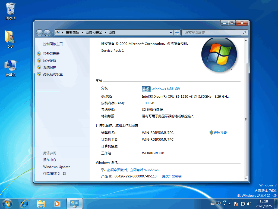The width and height of the screenshot is (278, 209).
Task: Show hidden tray icons arrow
Action: pyautogui.click(x=230, y=204)
